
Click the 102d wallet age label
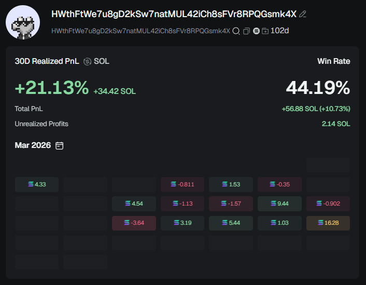coord(279,31)
